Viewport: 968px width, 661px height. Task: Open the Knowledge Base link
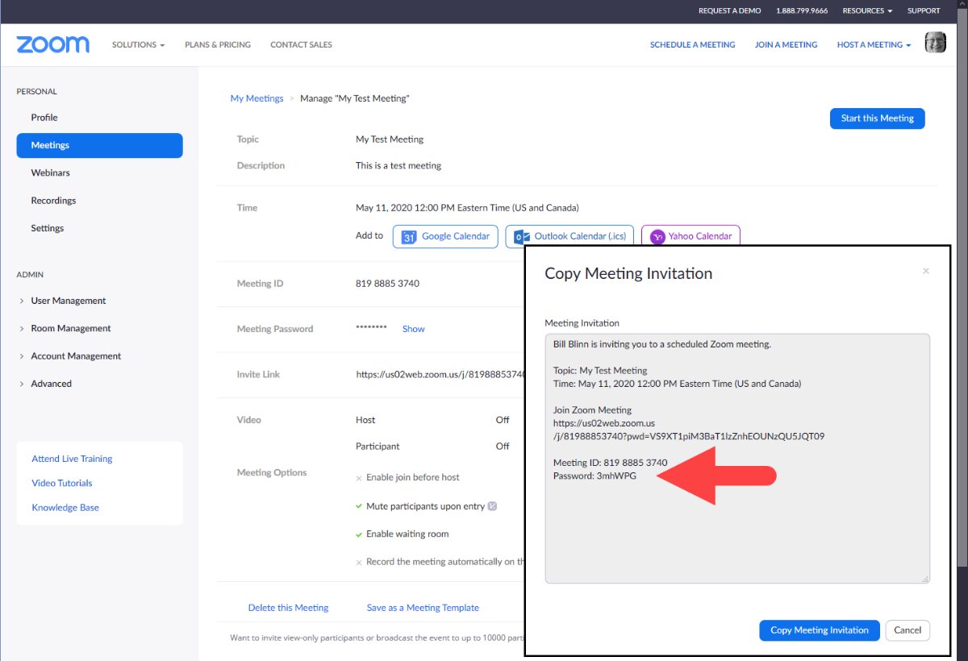click(x=65, y=508)
